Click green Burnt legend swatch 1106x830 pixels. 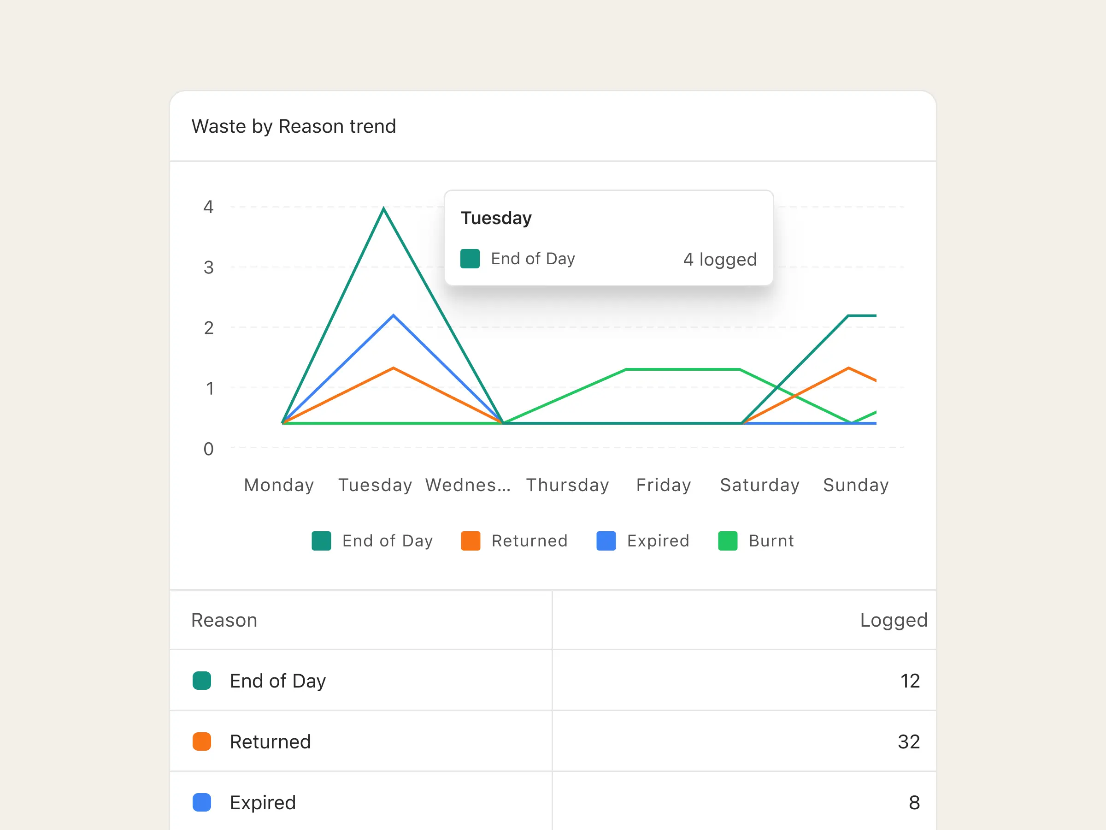(x=728, y=541)
